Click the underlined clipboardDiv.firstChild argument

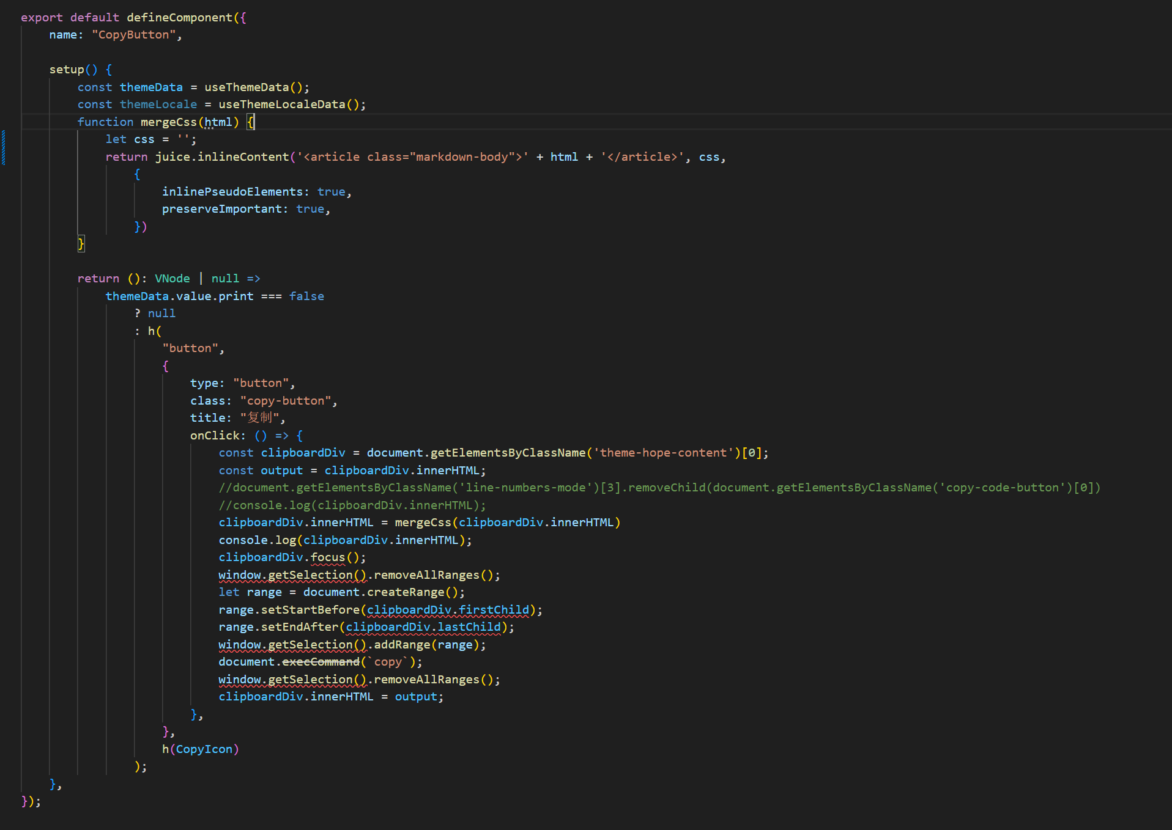pos(449,609)
